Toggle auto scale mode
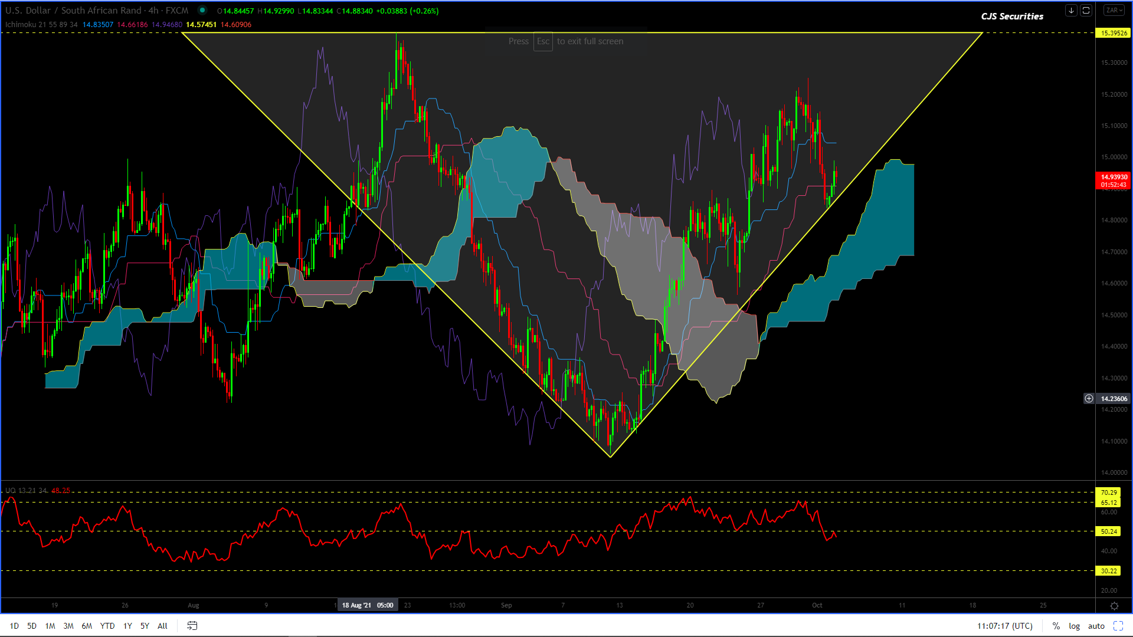The image size is (1133, 637). tap(1096, 626)
